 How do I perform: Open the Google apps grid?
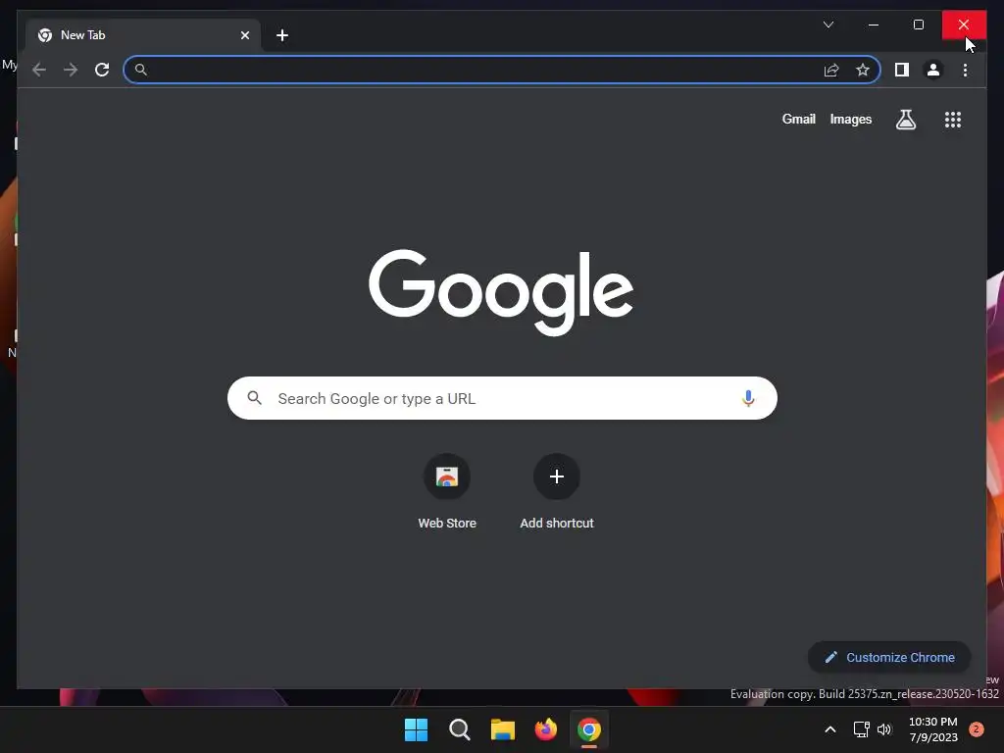(x=953, y=119)
